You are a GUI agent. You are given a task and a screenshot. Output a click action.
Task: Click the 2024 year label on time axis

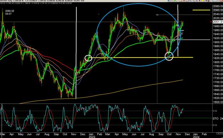pos(196,137)
